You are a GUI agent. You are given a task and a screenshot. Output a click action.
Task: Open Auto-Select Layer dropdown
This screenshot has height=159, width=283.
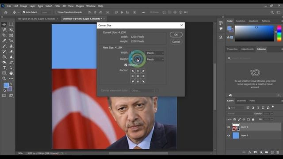point(46,12)
